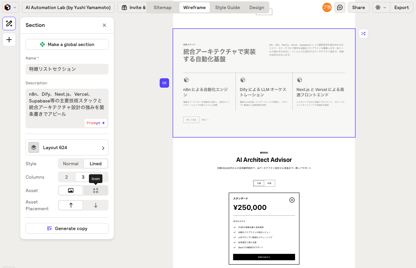Screen dimensions: 416x268
Task: Click the section drag handle
Action: [x=164, y=83]
